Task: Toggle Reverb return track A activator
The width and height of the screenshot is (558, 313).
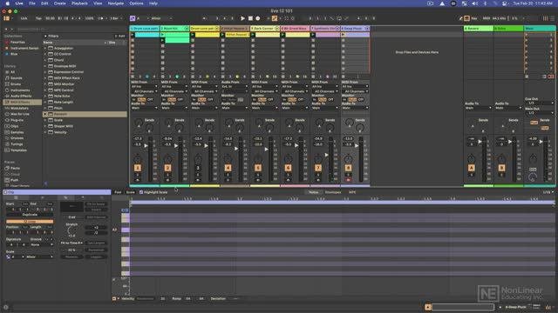Action: click(x=471, y=168)
